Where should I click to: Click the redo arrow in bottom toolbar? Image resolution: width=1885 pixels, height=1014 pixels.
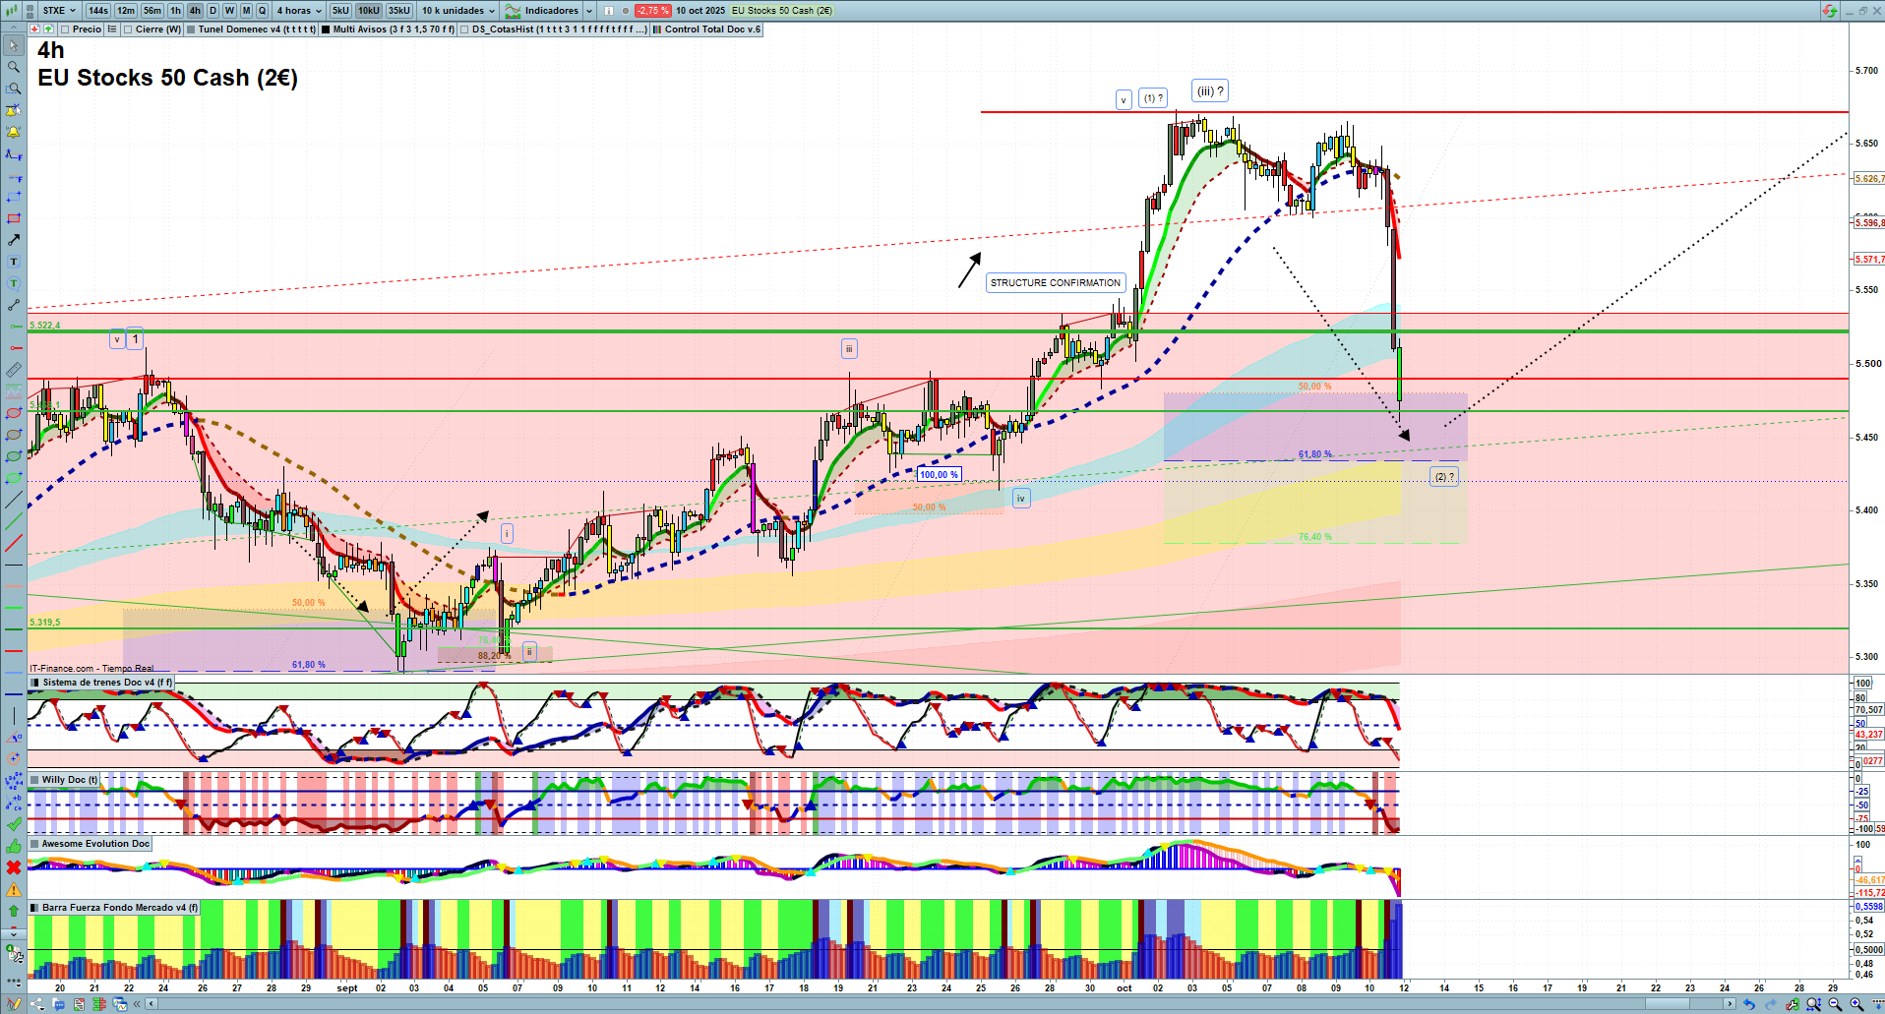coord(1771,1004)
